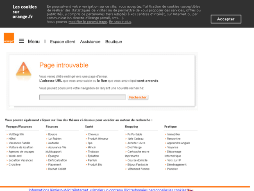254x191 pixels.
Task: Click the Shopping column heading
Action: coord(132,127)
